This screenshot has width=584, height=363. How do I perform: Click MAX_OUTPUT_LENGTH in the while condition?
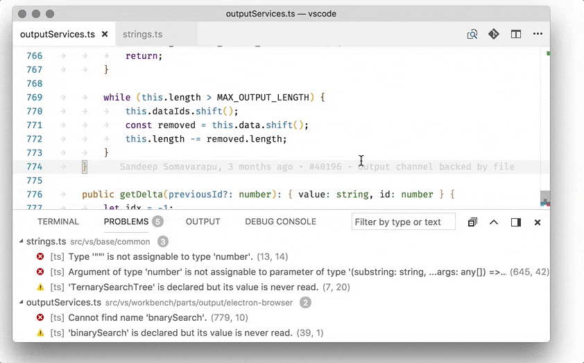(x=263, y=98)
